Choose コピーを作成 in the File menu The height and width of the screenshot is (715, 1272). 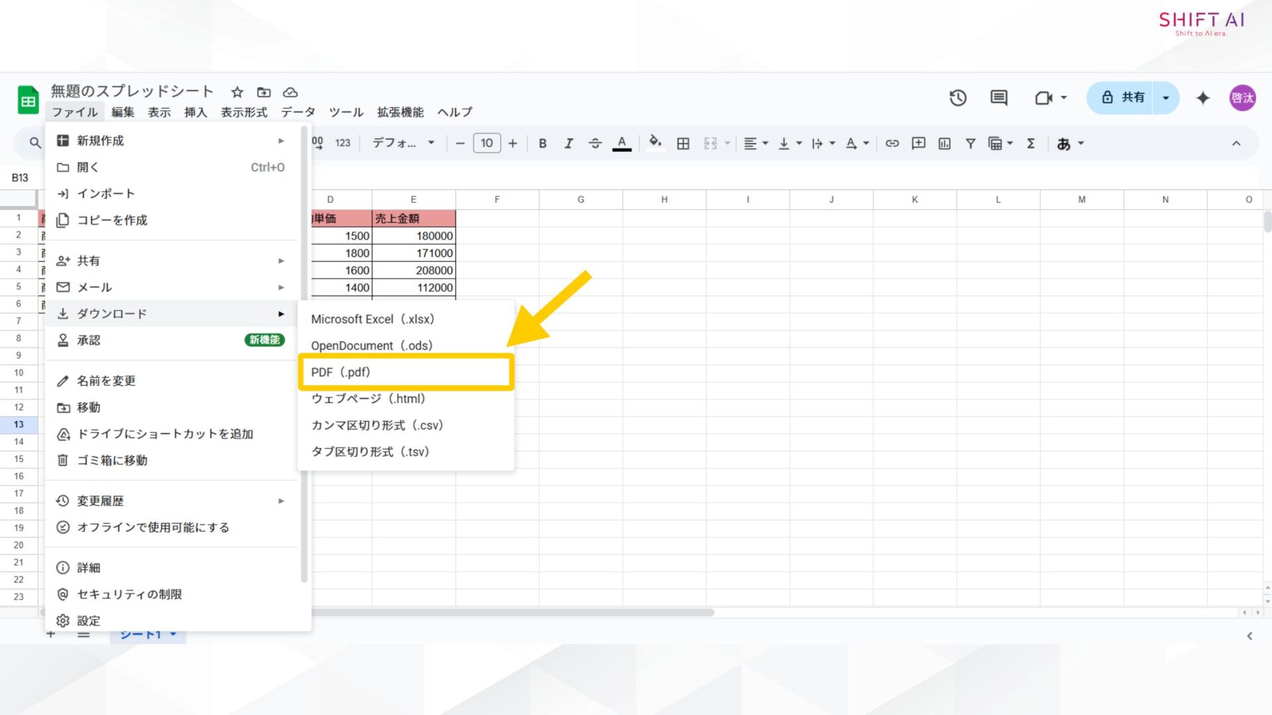point(113,220)
